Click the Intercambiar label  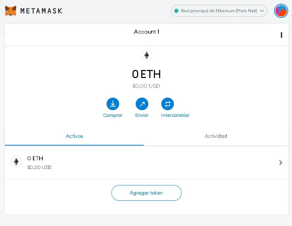point(175,115)
